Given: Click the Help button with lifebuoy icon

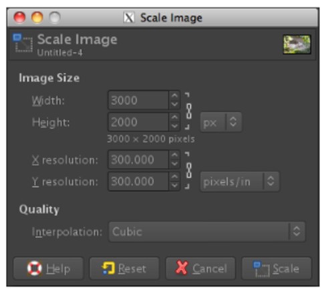Looking at the screenshot, I should (x=48, y=269).
